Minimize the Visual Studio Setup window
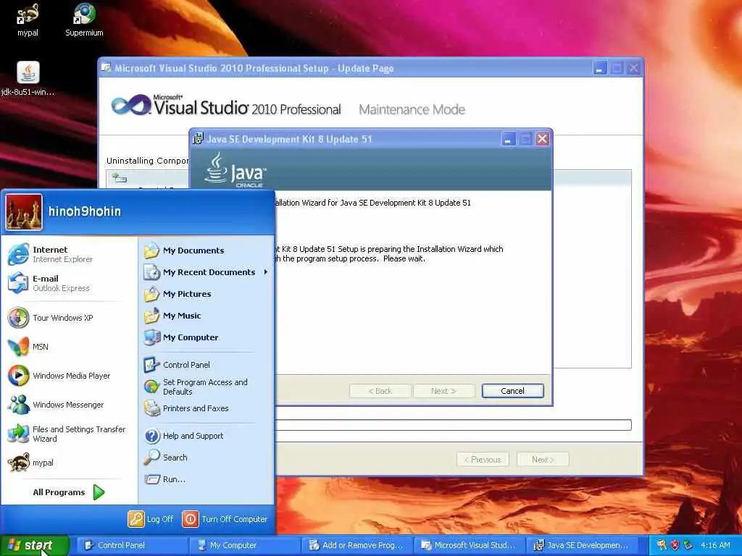The image size is (742, 556). [x=600, y=68]
